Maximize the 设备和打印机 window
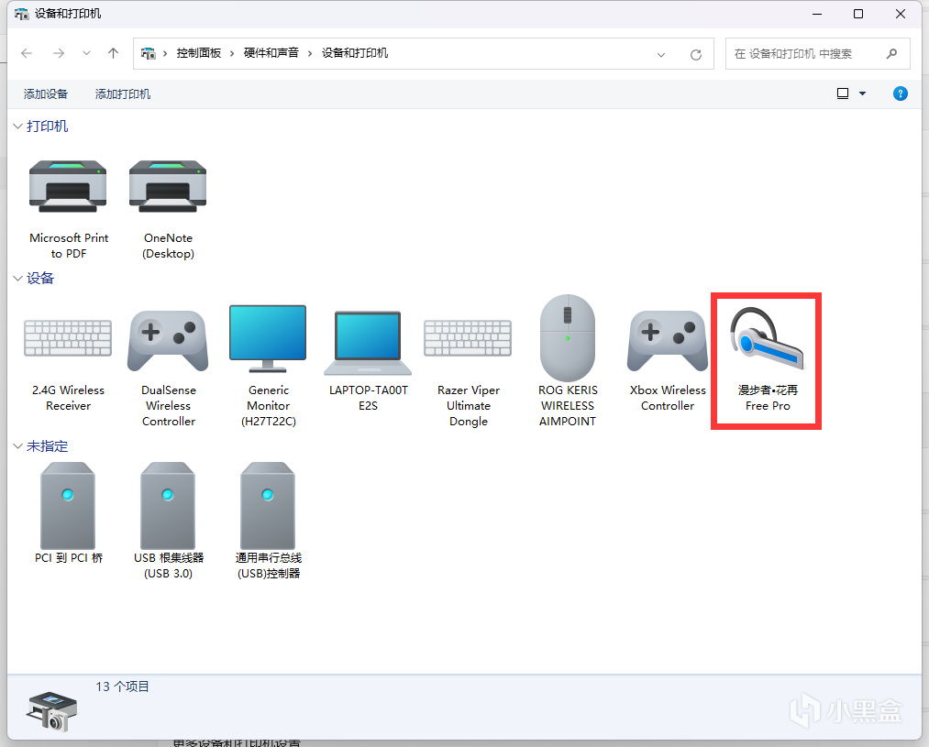This screenshot has height=747, width=929. tap(857, 14)
